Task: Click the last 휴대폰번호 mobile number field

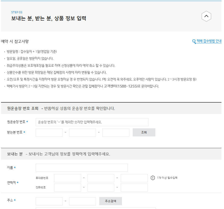Action: click(134, 178)
